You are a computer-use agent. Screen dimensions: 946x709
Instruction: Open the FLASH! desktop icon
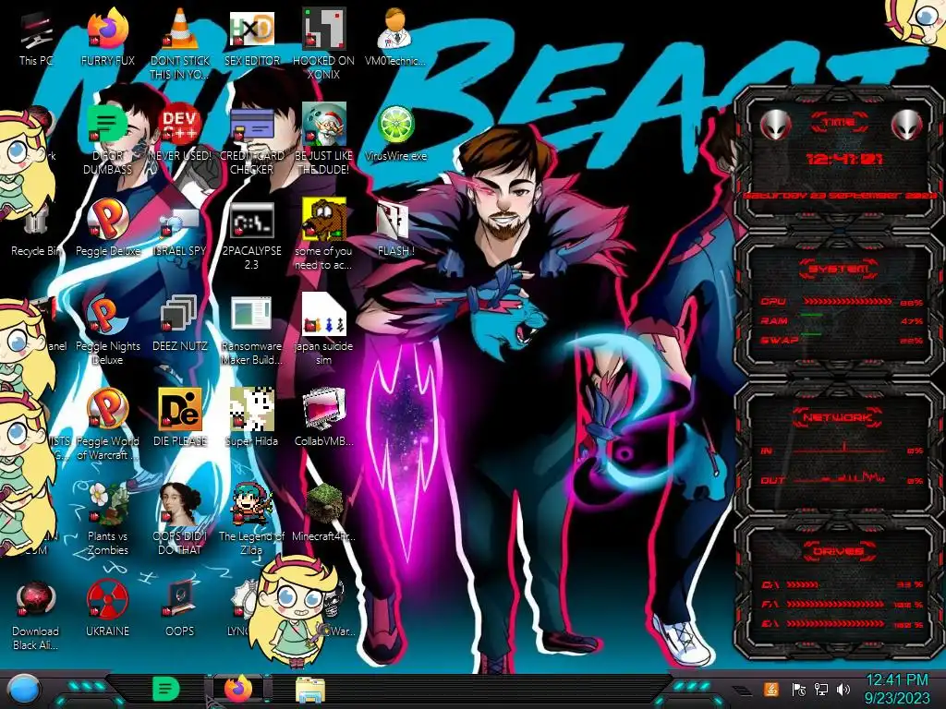pos(394,220)
